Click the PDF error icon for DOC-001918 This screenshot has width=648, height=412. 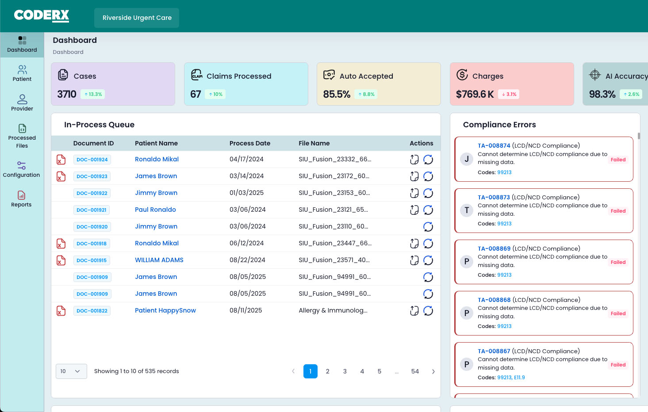(x=61, y=244)
